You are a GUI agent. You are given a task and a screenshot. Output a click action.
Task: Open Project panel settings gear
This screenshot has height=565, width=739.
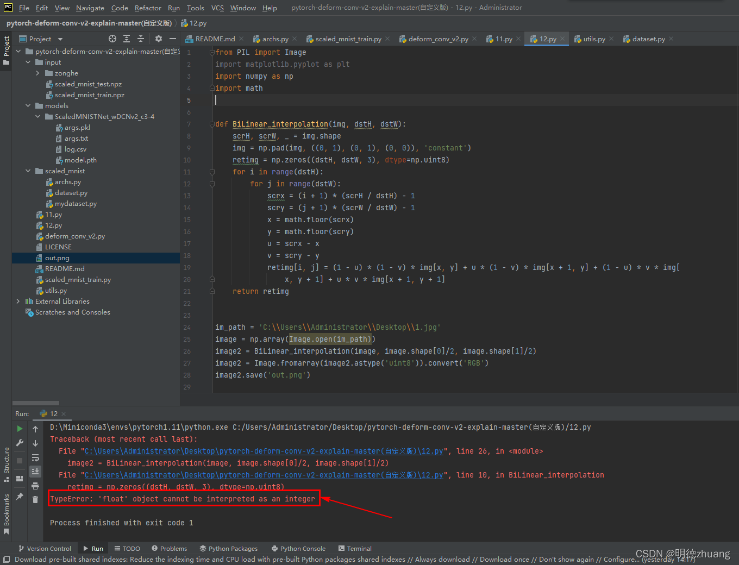point(159,39)
